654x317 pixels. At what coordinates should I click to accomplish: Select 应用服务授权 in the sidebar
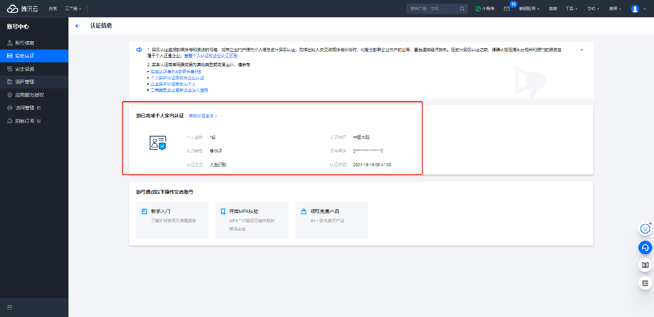pyautogui.click(x=34, y=95)
